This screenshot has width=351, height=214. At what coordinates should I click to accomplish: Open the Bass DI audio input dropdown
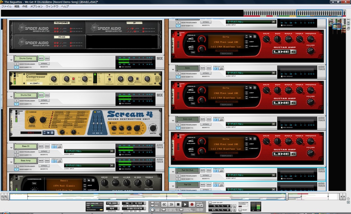point(112,151)
